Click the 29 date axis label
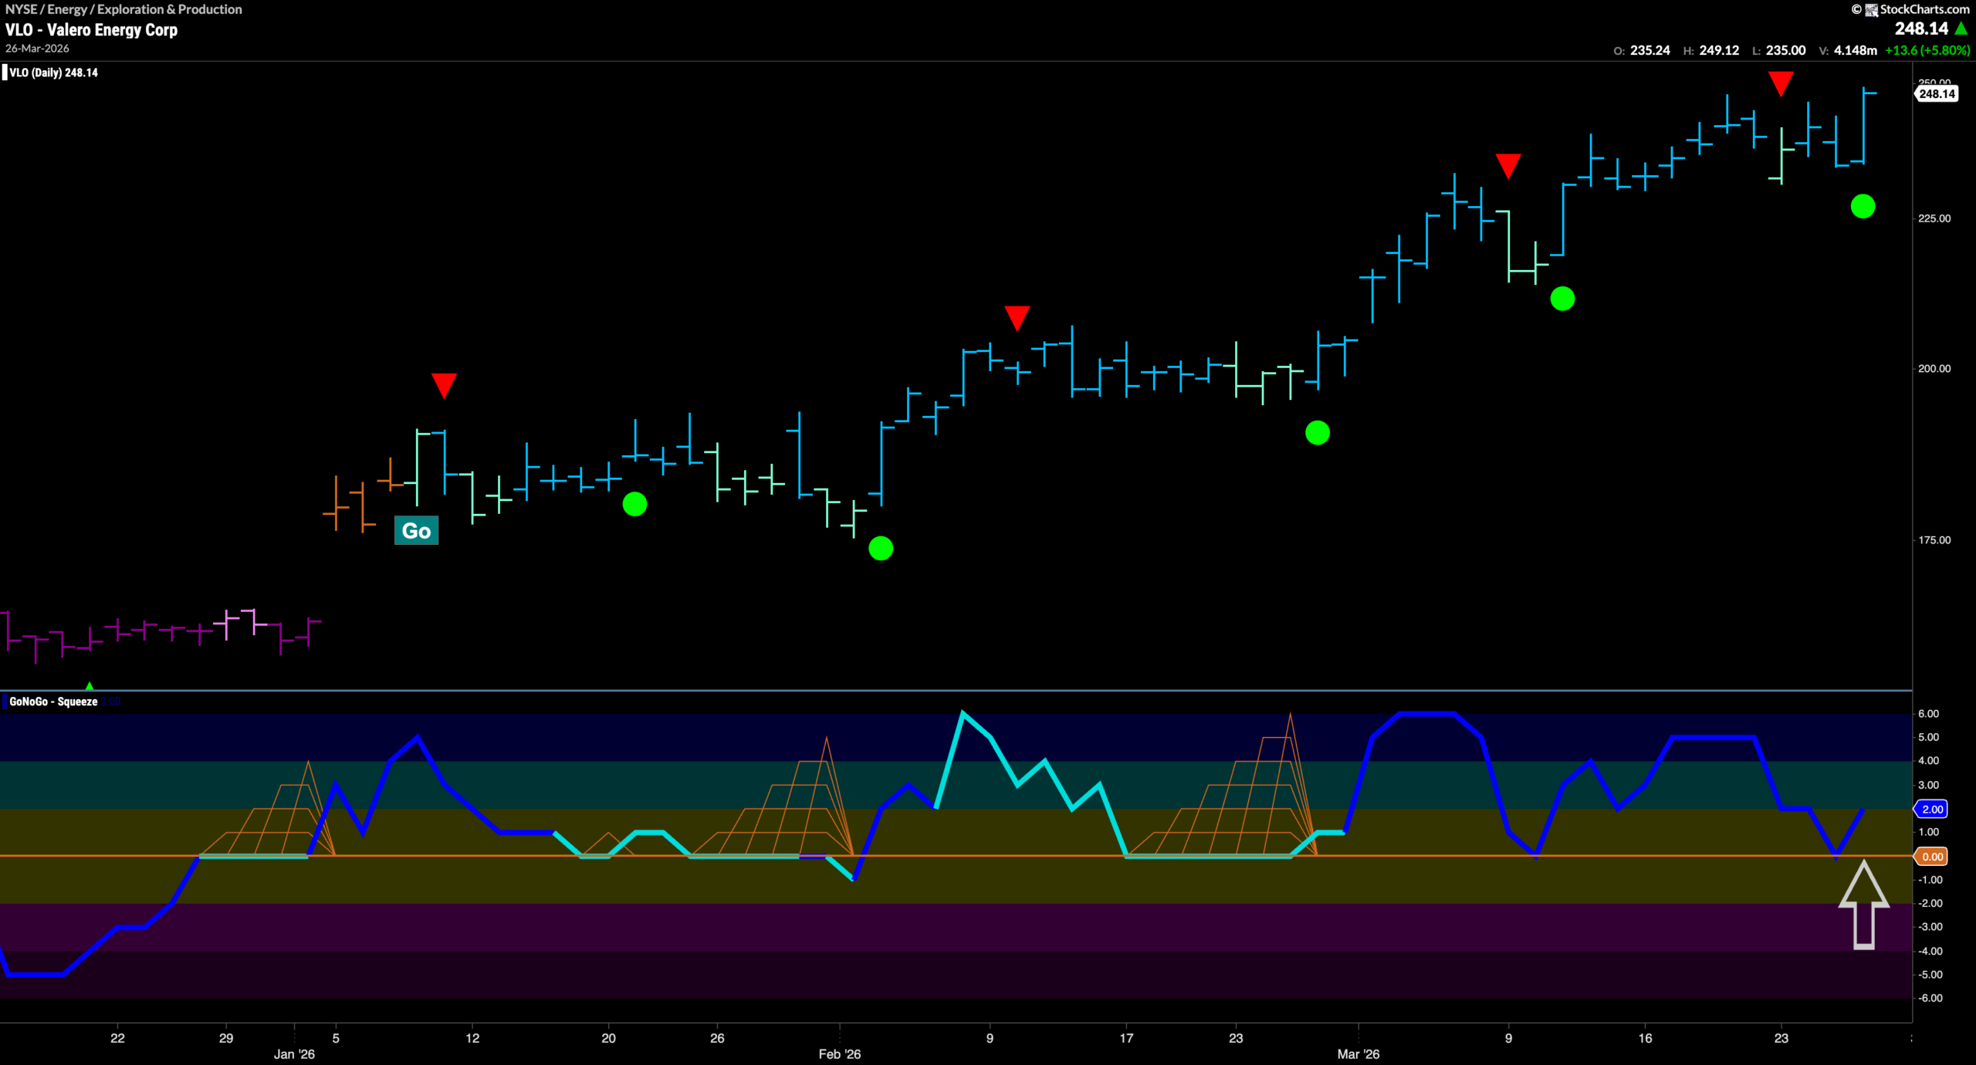The height and width of the screenshot is (1065, 1976). point(226,1038)
